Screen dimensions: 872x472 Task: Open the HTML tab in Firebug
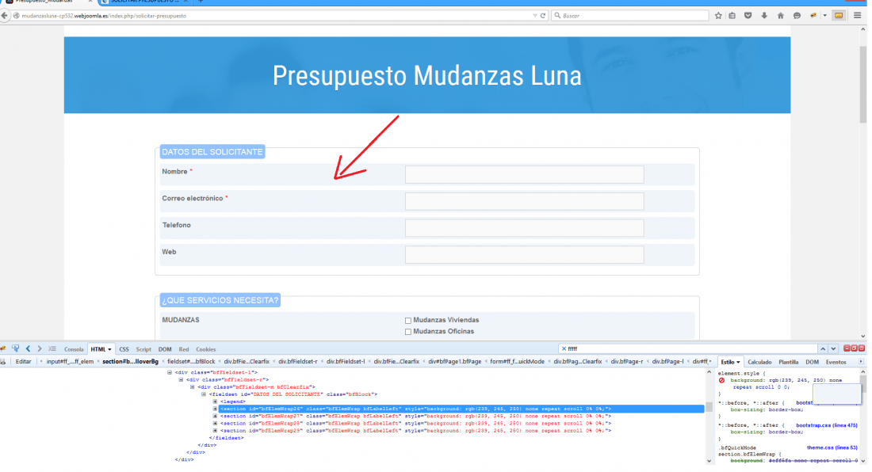pyautogui.click(x=101, y=349)
